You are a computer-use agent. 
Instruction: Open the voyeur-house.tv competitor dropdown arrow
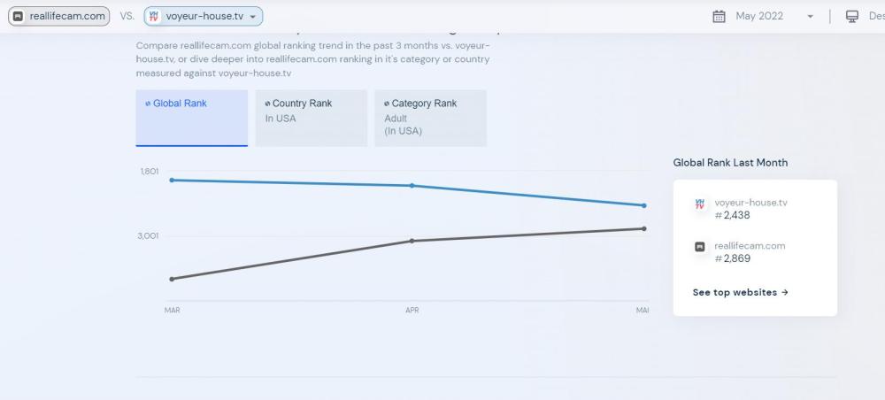pyautogui.click(x=253, y=17)
